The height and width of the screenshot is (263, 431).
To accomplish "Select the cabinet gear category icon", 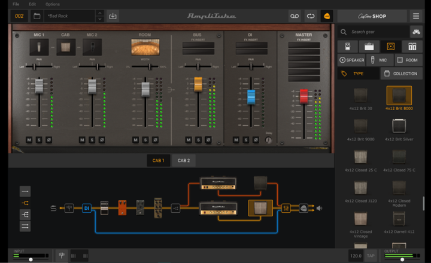I will 390,47.
